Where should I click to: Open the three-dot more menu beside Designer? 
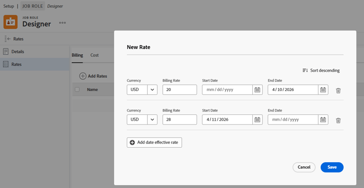point(63,23)
